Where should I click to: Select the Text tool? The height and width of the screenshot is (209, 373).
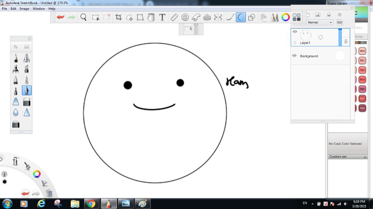[162, 17]
